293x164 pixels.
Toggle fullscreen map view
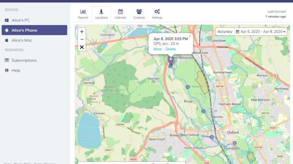point(82,47)
